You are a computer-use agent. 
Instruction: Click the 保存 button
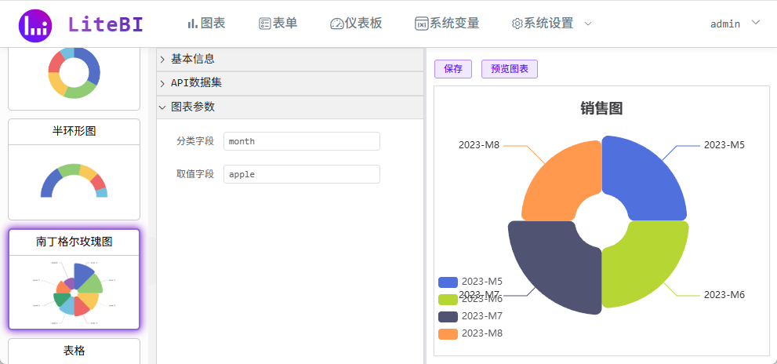(x=453, y=69)
